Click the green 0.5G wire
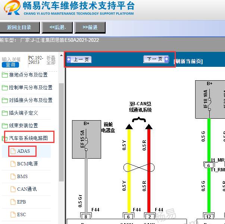Screen dimensions: 225x224 click(209, 165)
